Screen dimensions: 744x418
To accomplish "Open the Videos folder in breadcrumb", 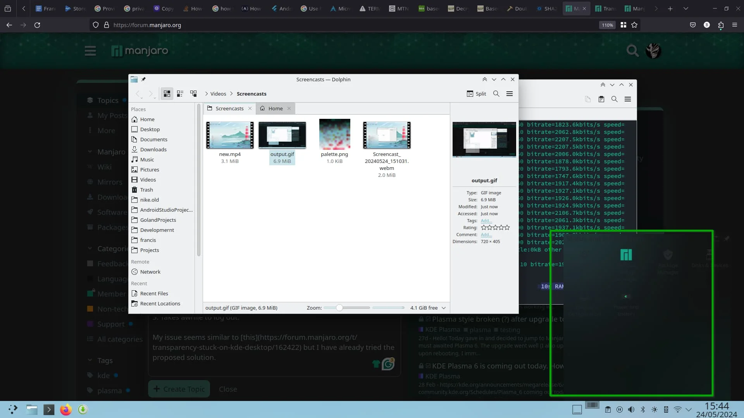I will [218, 93].
